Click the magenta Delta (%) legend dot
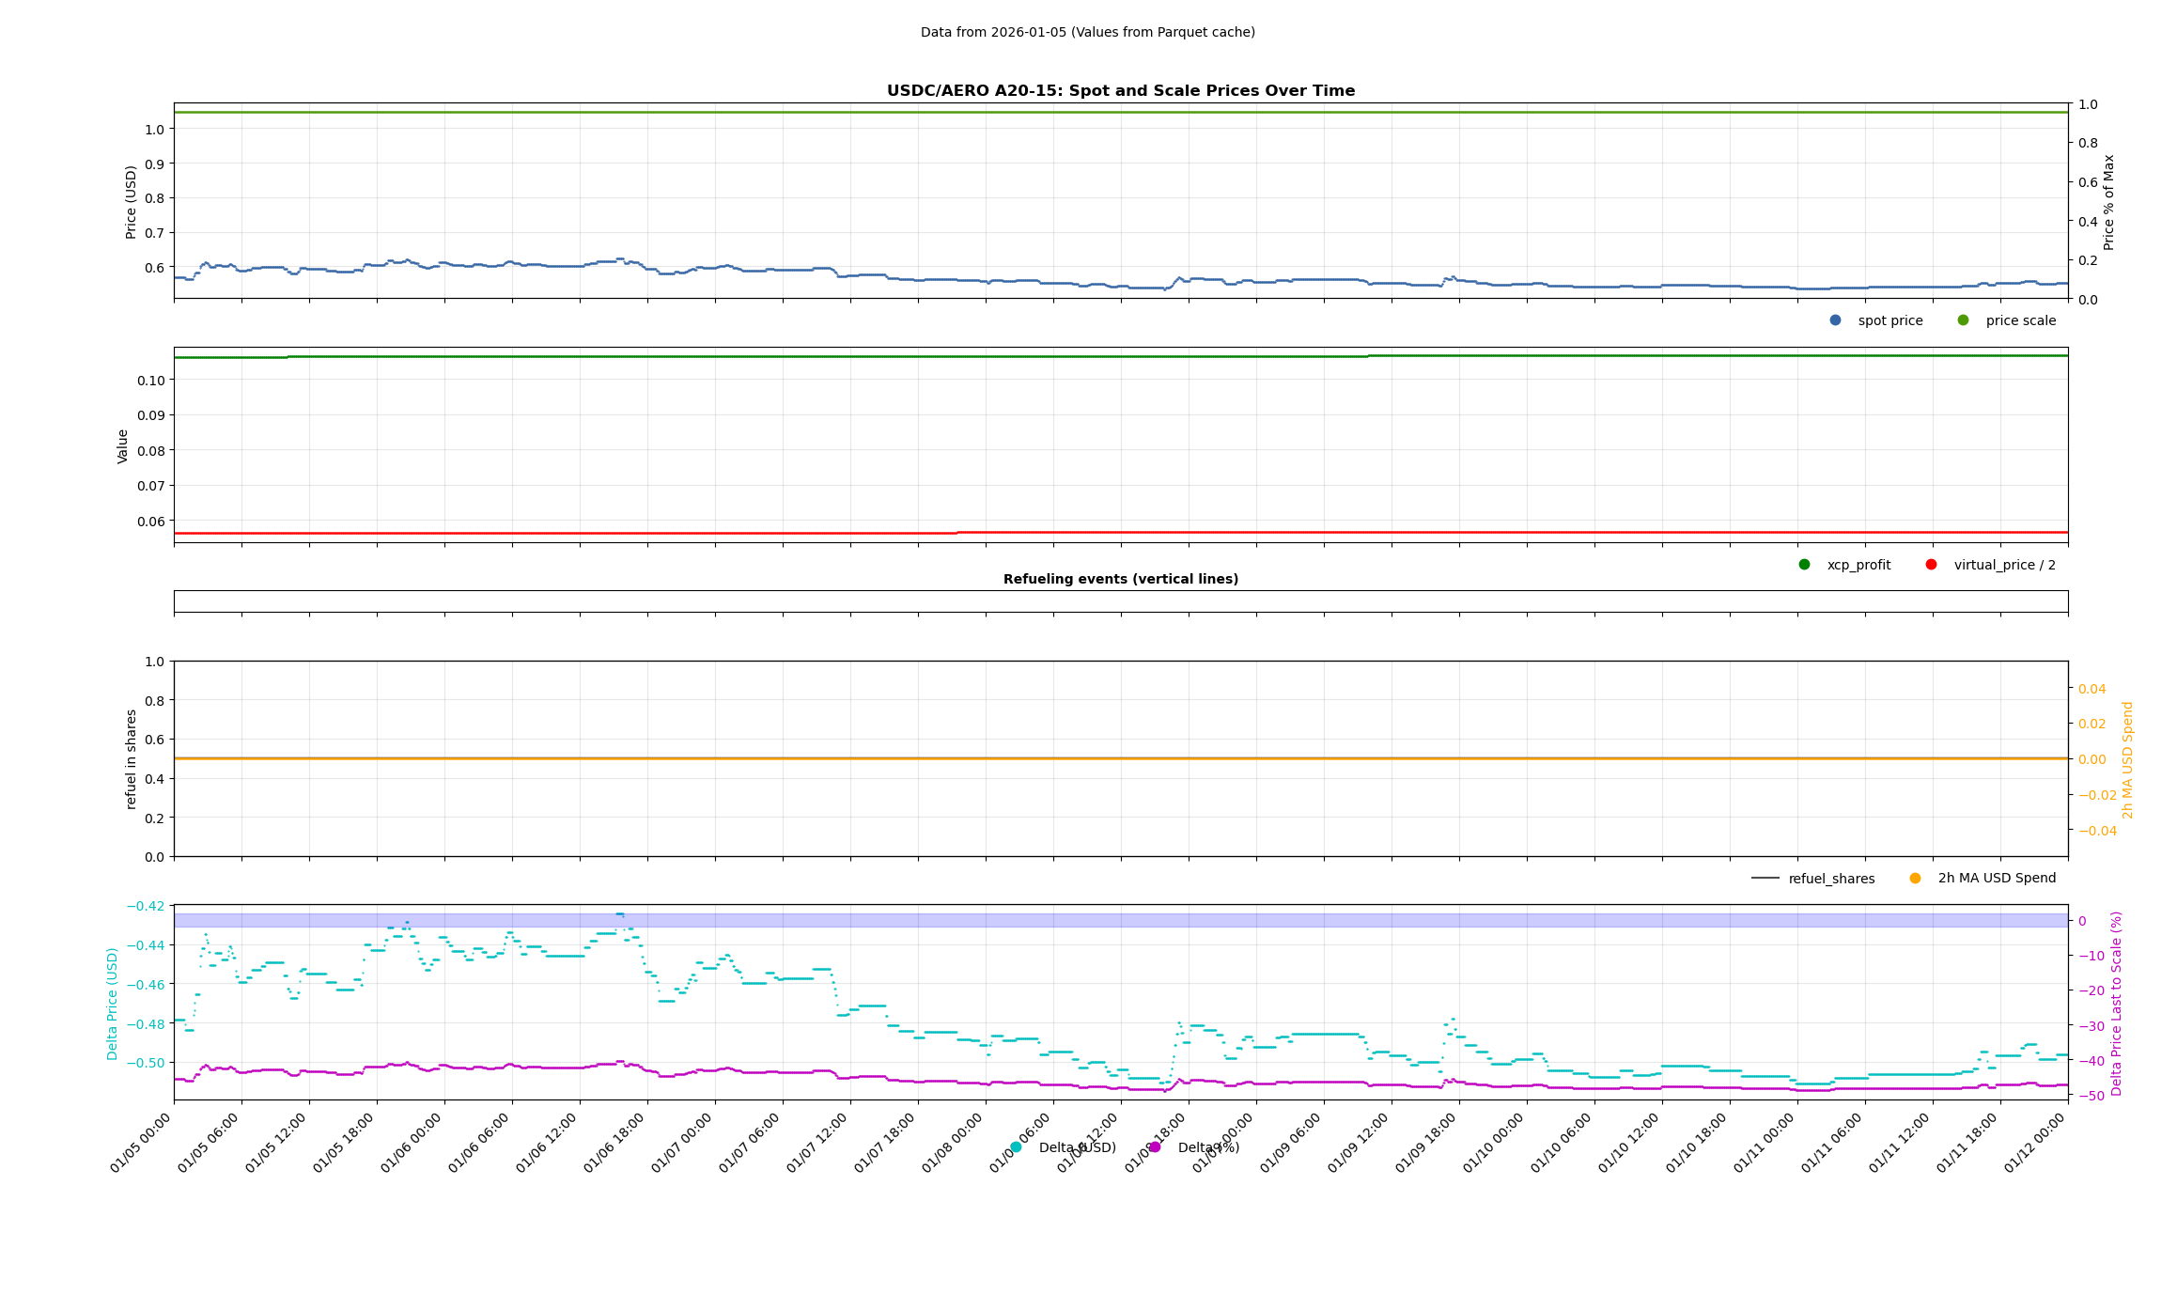This screenshot has width=2177, height=1294. pyautogui.click(x=1155, y=1147)
